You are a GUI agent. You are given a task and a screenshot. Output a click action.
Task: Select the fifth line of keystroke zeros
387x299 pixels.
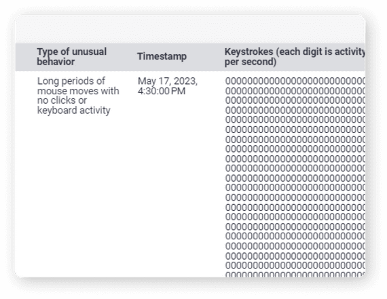[x=295, y=119]
